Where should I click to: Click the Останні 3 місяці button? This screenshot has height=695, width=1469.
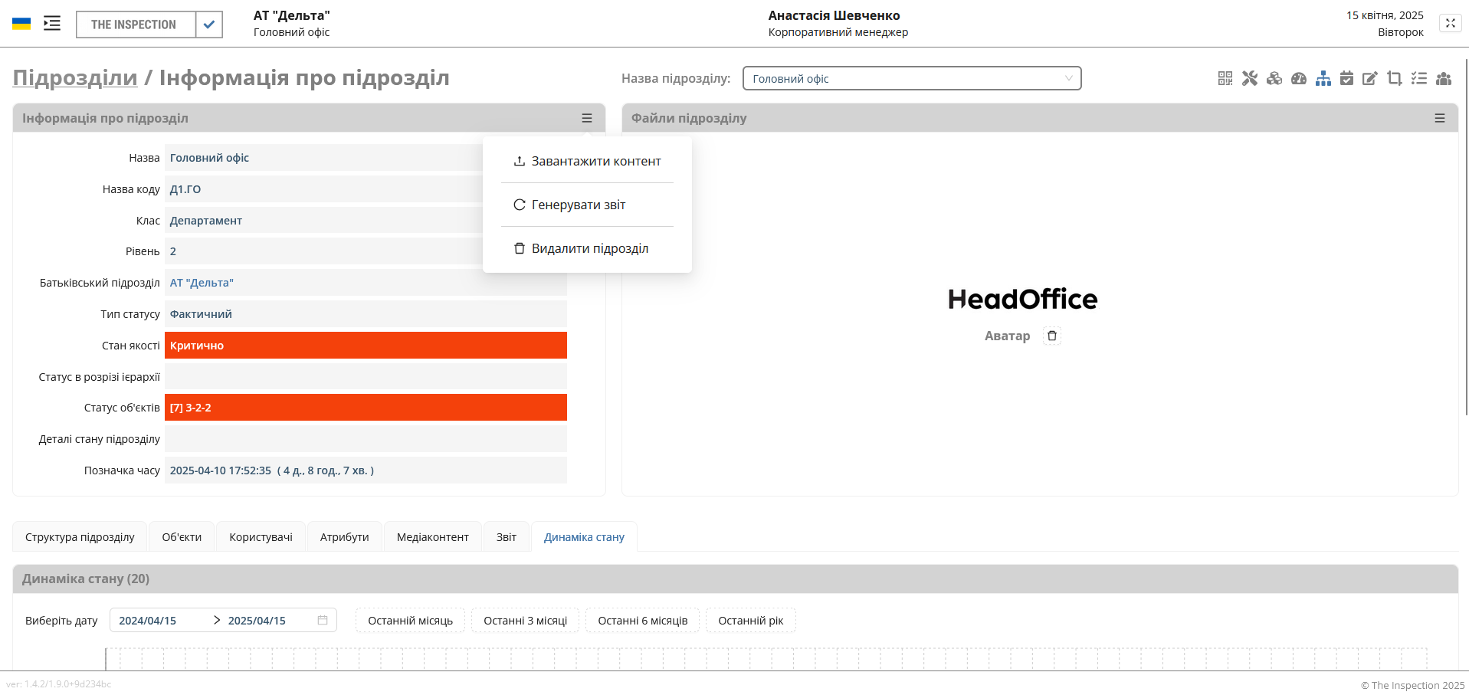click(x=525, y=621)
